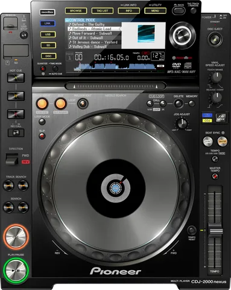Click the track waveform overview
This screenshot has width=231, height=290.
click(115, 66)
